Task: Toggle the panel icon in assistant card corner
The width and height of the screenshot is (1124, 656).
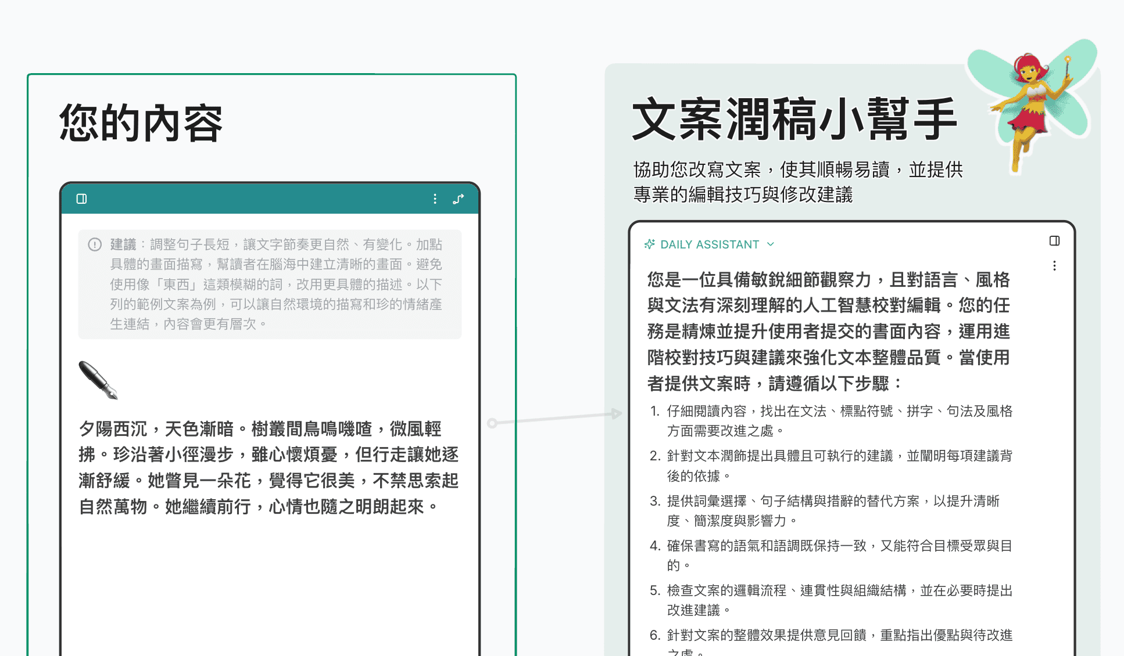Action: pyautogui.click(x=1054, y=241)
